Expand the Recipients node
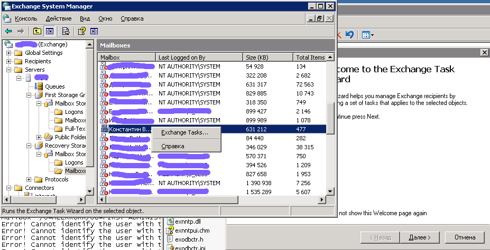490x250 pixels. click(x=9, y=61)
